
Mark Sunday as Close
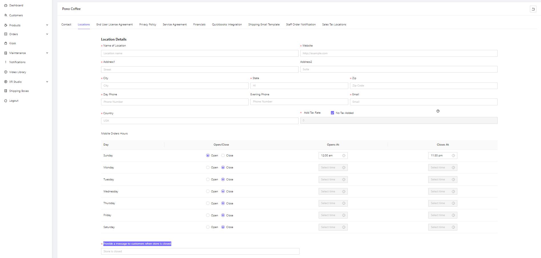pos(223,156)
